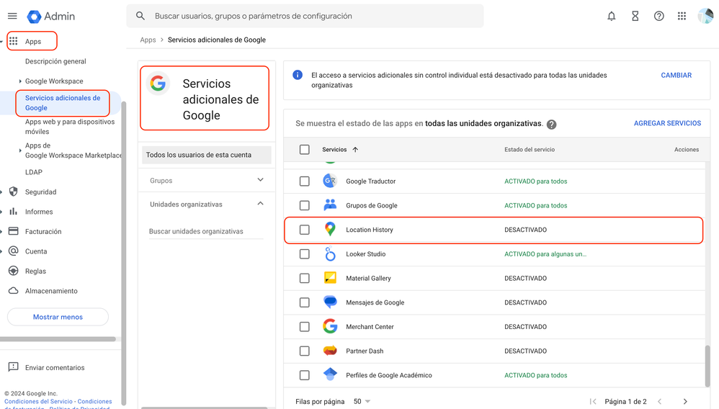
Task: Click the Apps grid icon in sidebar
Action: (13, 41)
